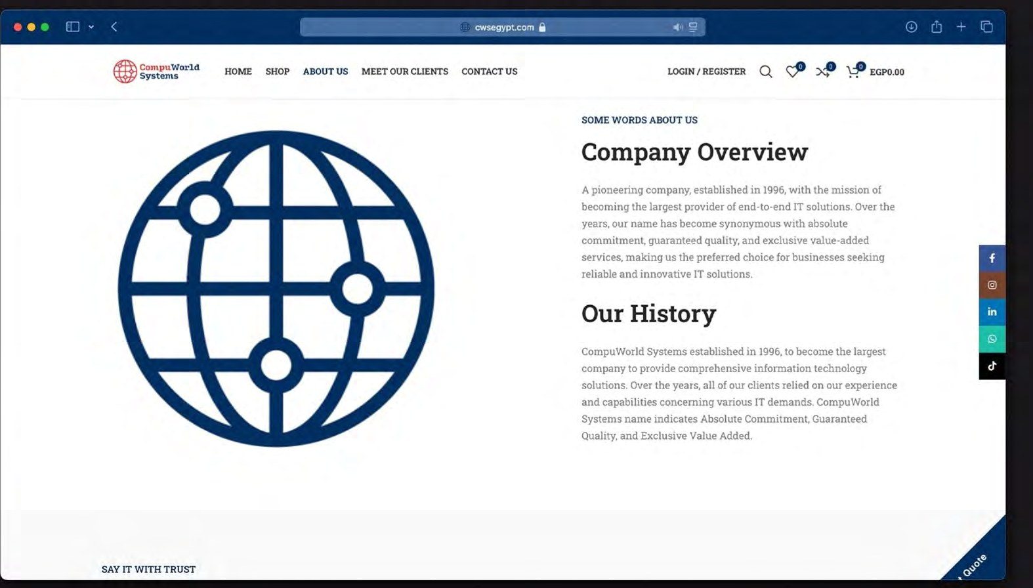Click the Our History heading
The height and width of the screenshot is (588, 1033).
648,314
